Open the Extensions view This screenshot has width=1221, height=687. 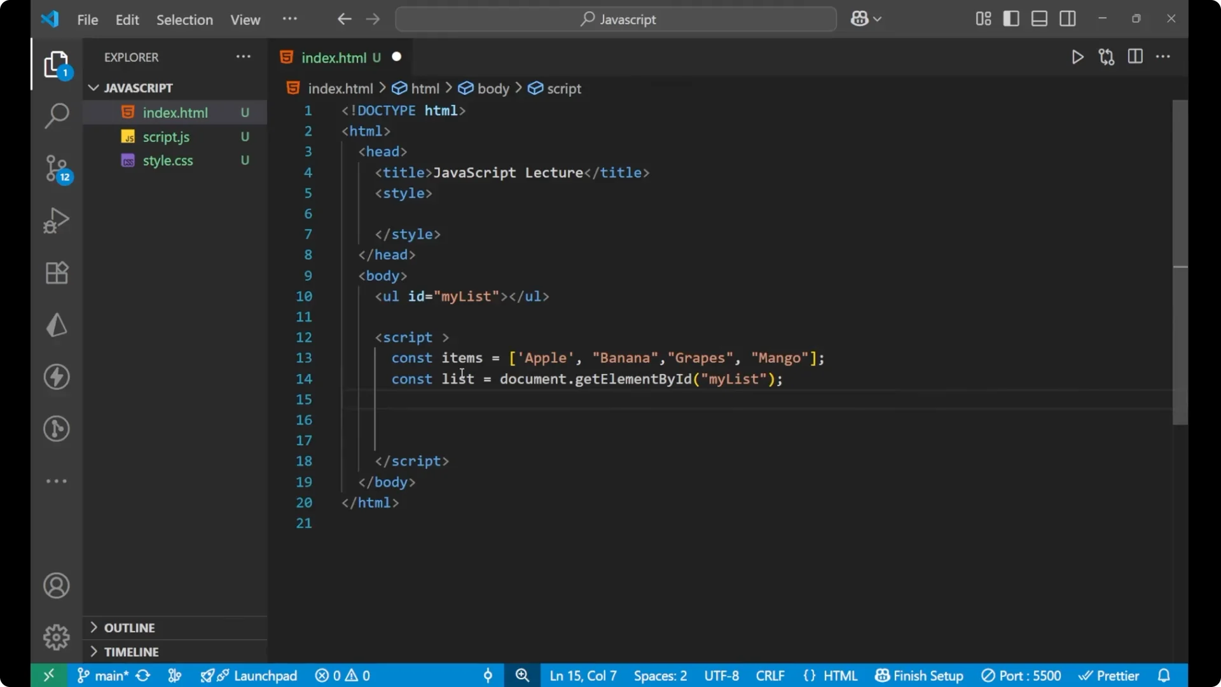[56, 273]
